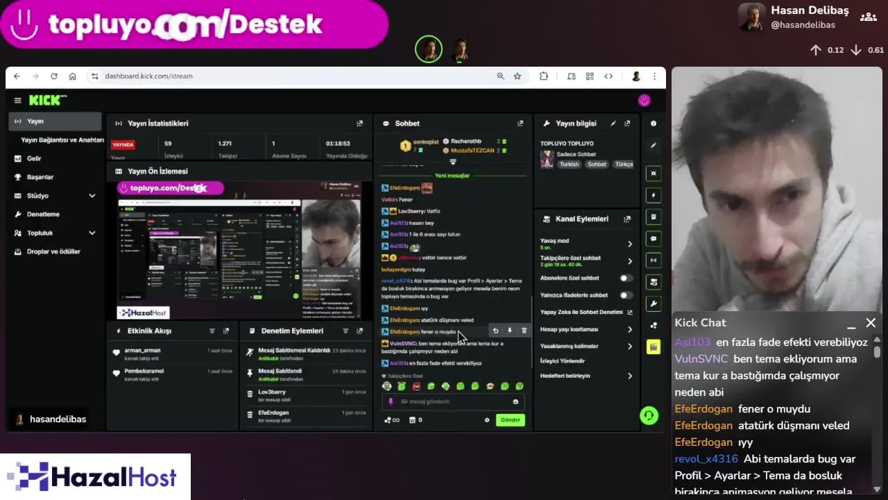The width and height of the screenshot is (888, 500).
Task: Open hasandelibas profile at sidebar bottom
Action: point(51,419)
